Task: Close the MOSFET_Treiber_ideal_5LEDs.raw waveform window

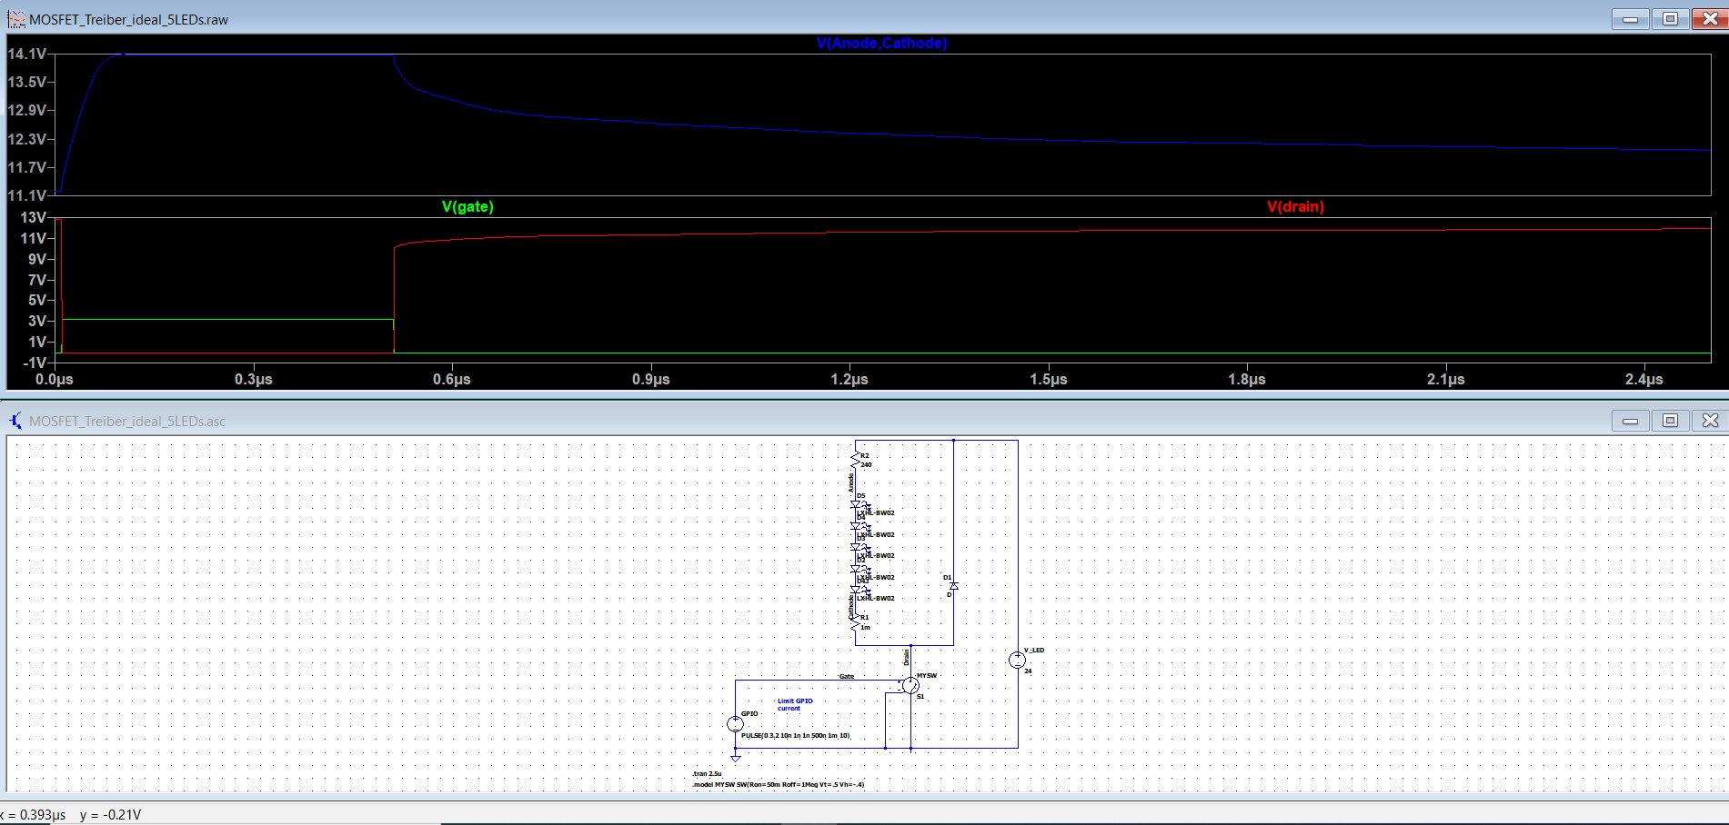Action: click(x=1710, y=19)
